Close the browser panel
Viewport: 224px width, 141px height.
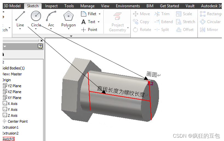pyautogui.click(x=42, y=41)
